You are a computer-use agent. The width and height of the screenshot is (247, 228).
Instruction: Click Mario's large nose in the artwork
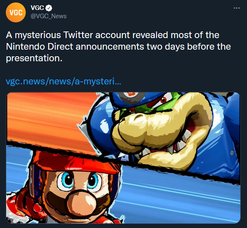click(x=81, y=203)
